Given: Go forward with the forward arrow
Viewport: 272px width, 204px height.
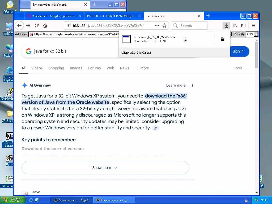Looking at the screenshot, I should click(28, 26).
